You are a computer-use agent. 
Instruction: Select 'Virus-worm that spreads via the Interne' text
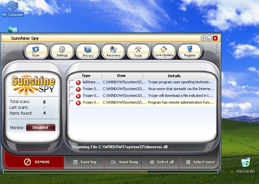pyautogui.click(x=181, y=89)
